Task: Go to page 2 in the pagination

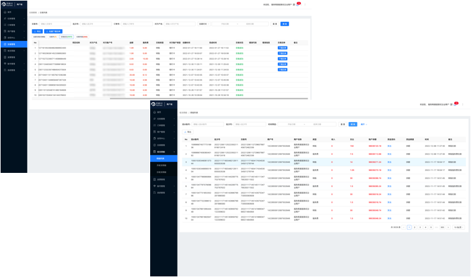Action: (x=415, y=227)
